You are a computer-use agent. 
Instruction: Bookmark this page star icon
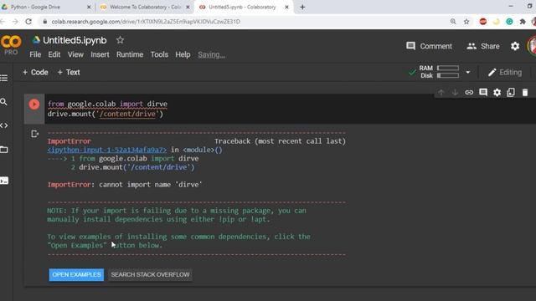(x=466, y=22)
